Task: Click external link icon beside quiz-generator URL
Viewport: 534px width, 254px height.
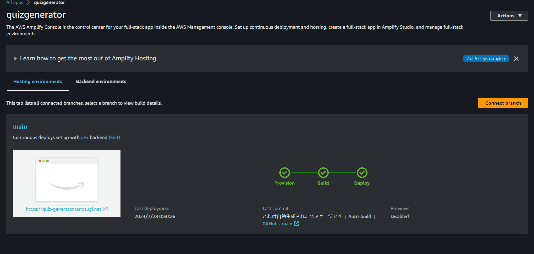Action: (105, 209)
